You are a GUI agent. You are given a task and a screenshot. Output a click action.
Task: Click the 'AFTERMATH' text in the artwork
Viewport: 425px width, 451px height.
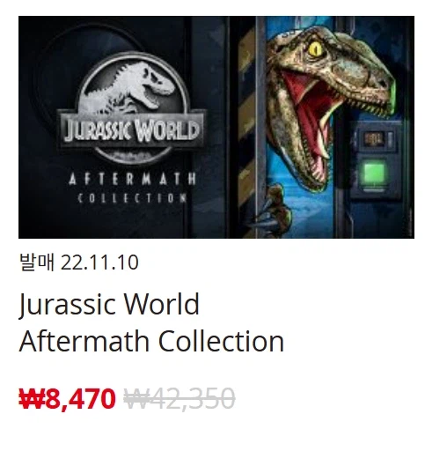pyautogui.click(x=133, y=179)
